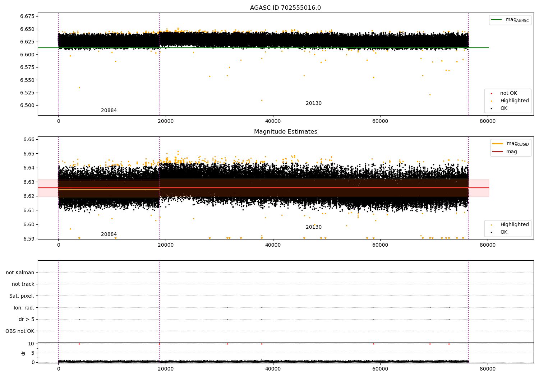
Task: Click the 'not Kalman' row label
Action: coord(20,273)
